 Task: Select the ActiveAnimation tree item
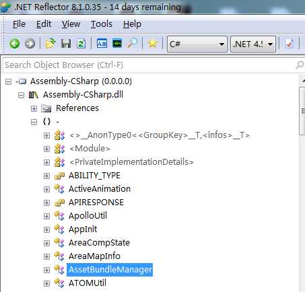[x=100, y=189]
